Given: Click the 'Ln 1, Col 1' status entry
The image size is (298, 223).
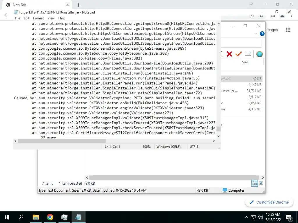Looking at the screenshot, I should coord(112,147).
